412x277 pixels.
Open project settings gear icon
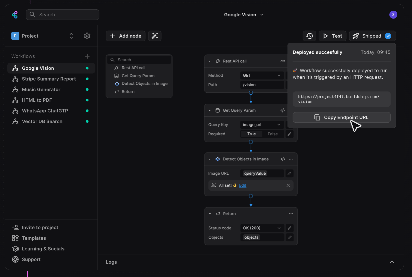tap(87, 36)
